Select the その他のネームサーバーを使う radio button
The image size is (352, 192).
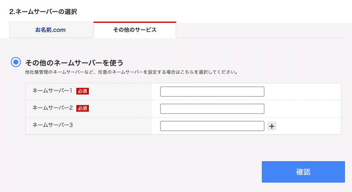[x=16, y=62]
